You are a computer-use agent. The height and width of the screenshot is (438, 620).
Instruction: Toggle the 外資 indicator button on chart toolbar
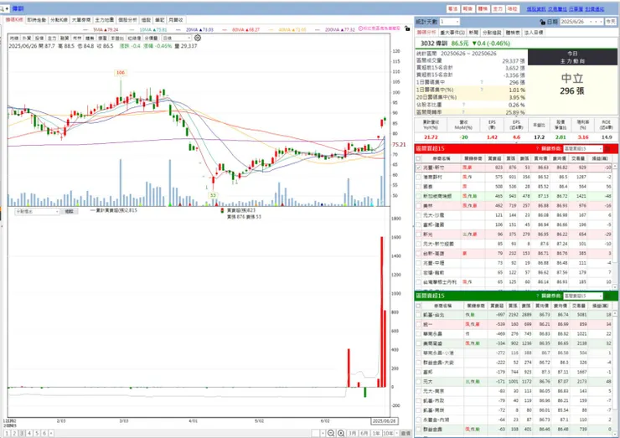(27, 38)
